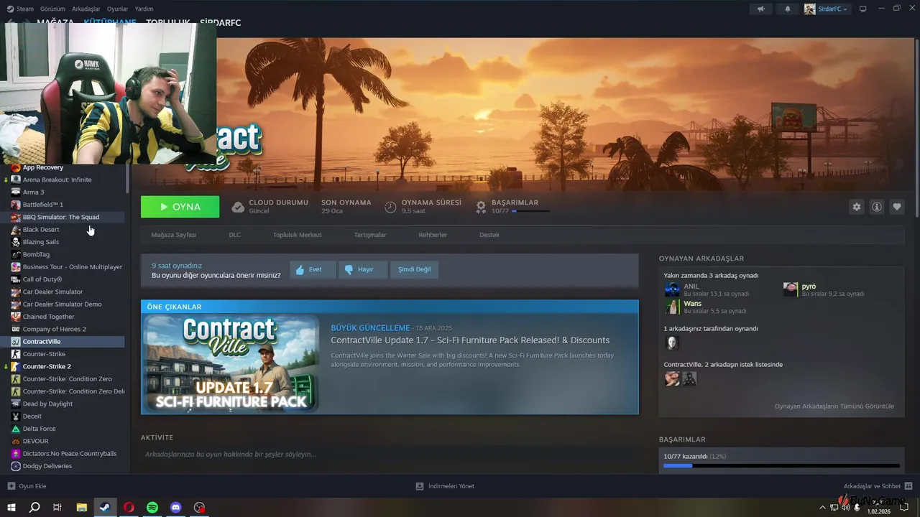Screen dimensions: 920x517
Task: Click pyró friend avatar
Action: point(791,289)
